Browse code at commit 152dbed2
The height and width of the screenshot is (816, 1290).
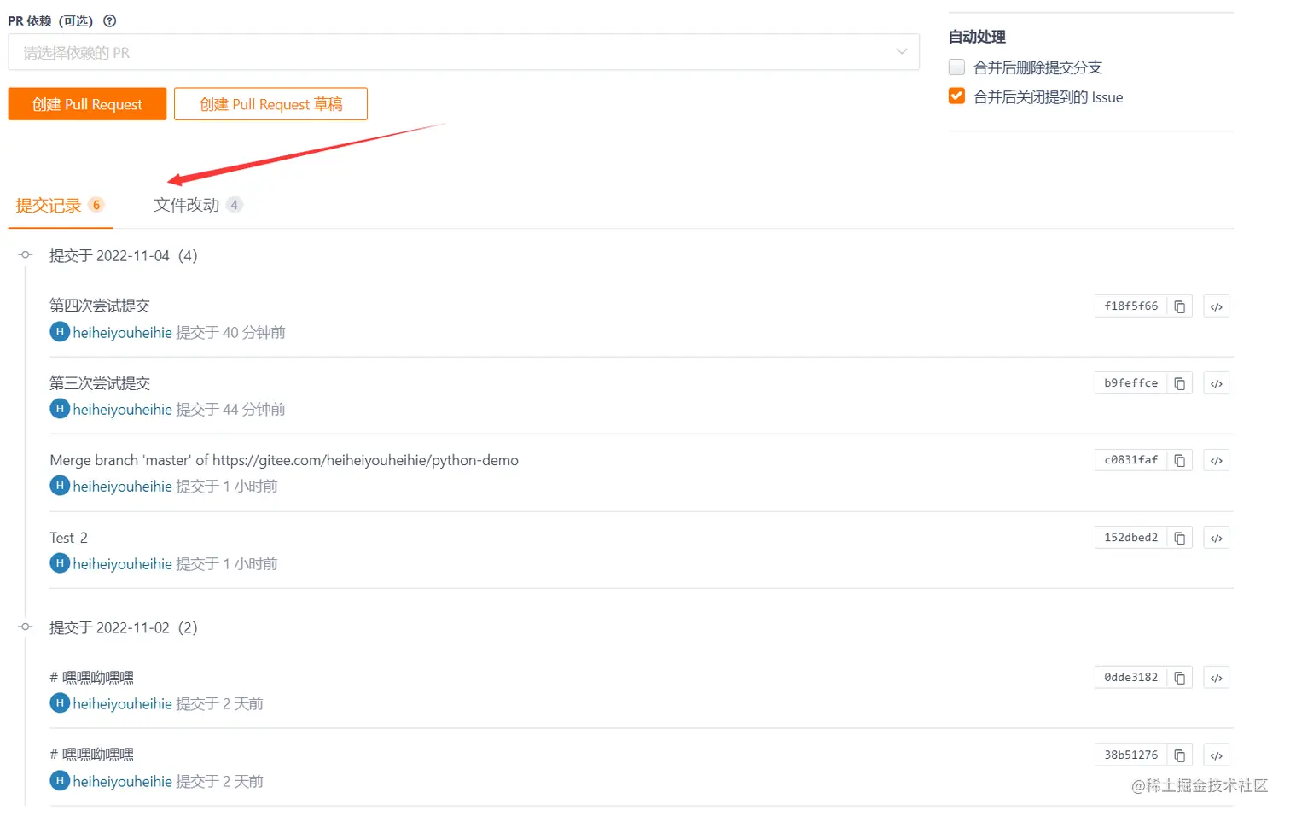click(x=1216, y=538)
